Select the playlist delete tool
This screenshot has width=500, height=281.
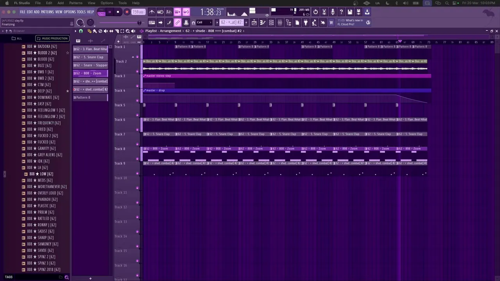(100, 31)
